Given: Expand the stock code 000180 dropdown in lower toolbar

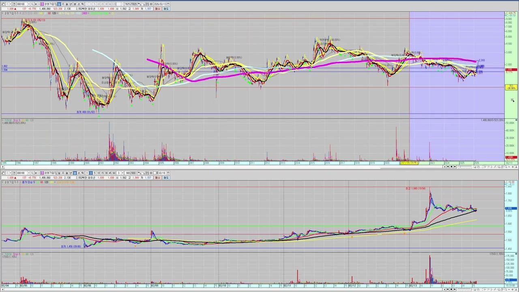Looking at the screenshot, I should point(29,173).
